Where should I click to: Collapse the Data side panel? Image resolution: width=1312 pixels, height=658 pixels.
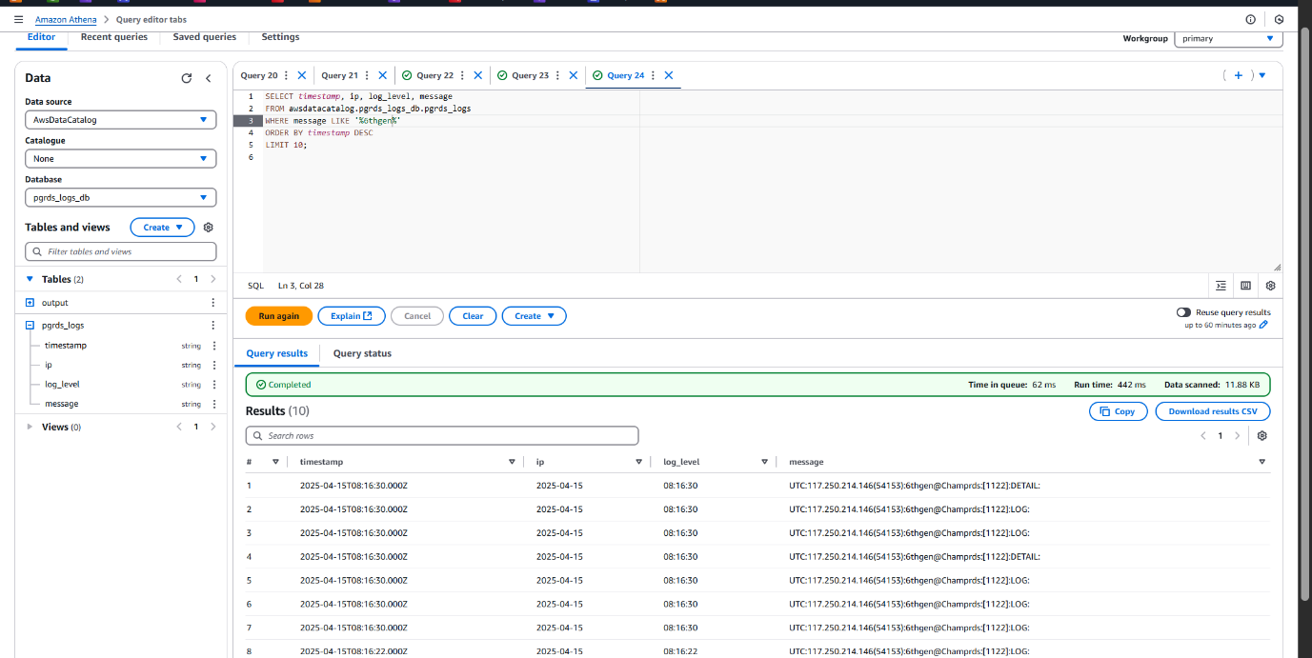(x=209, y=78)
